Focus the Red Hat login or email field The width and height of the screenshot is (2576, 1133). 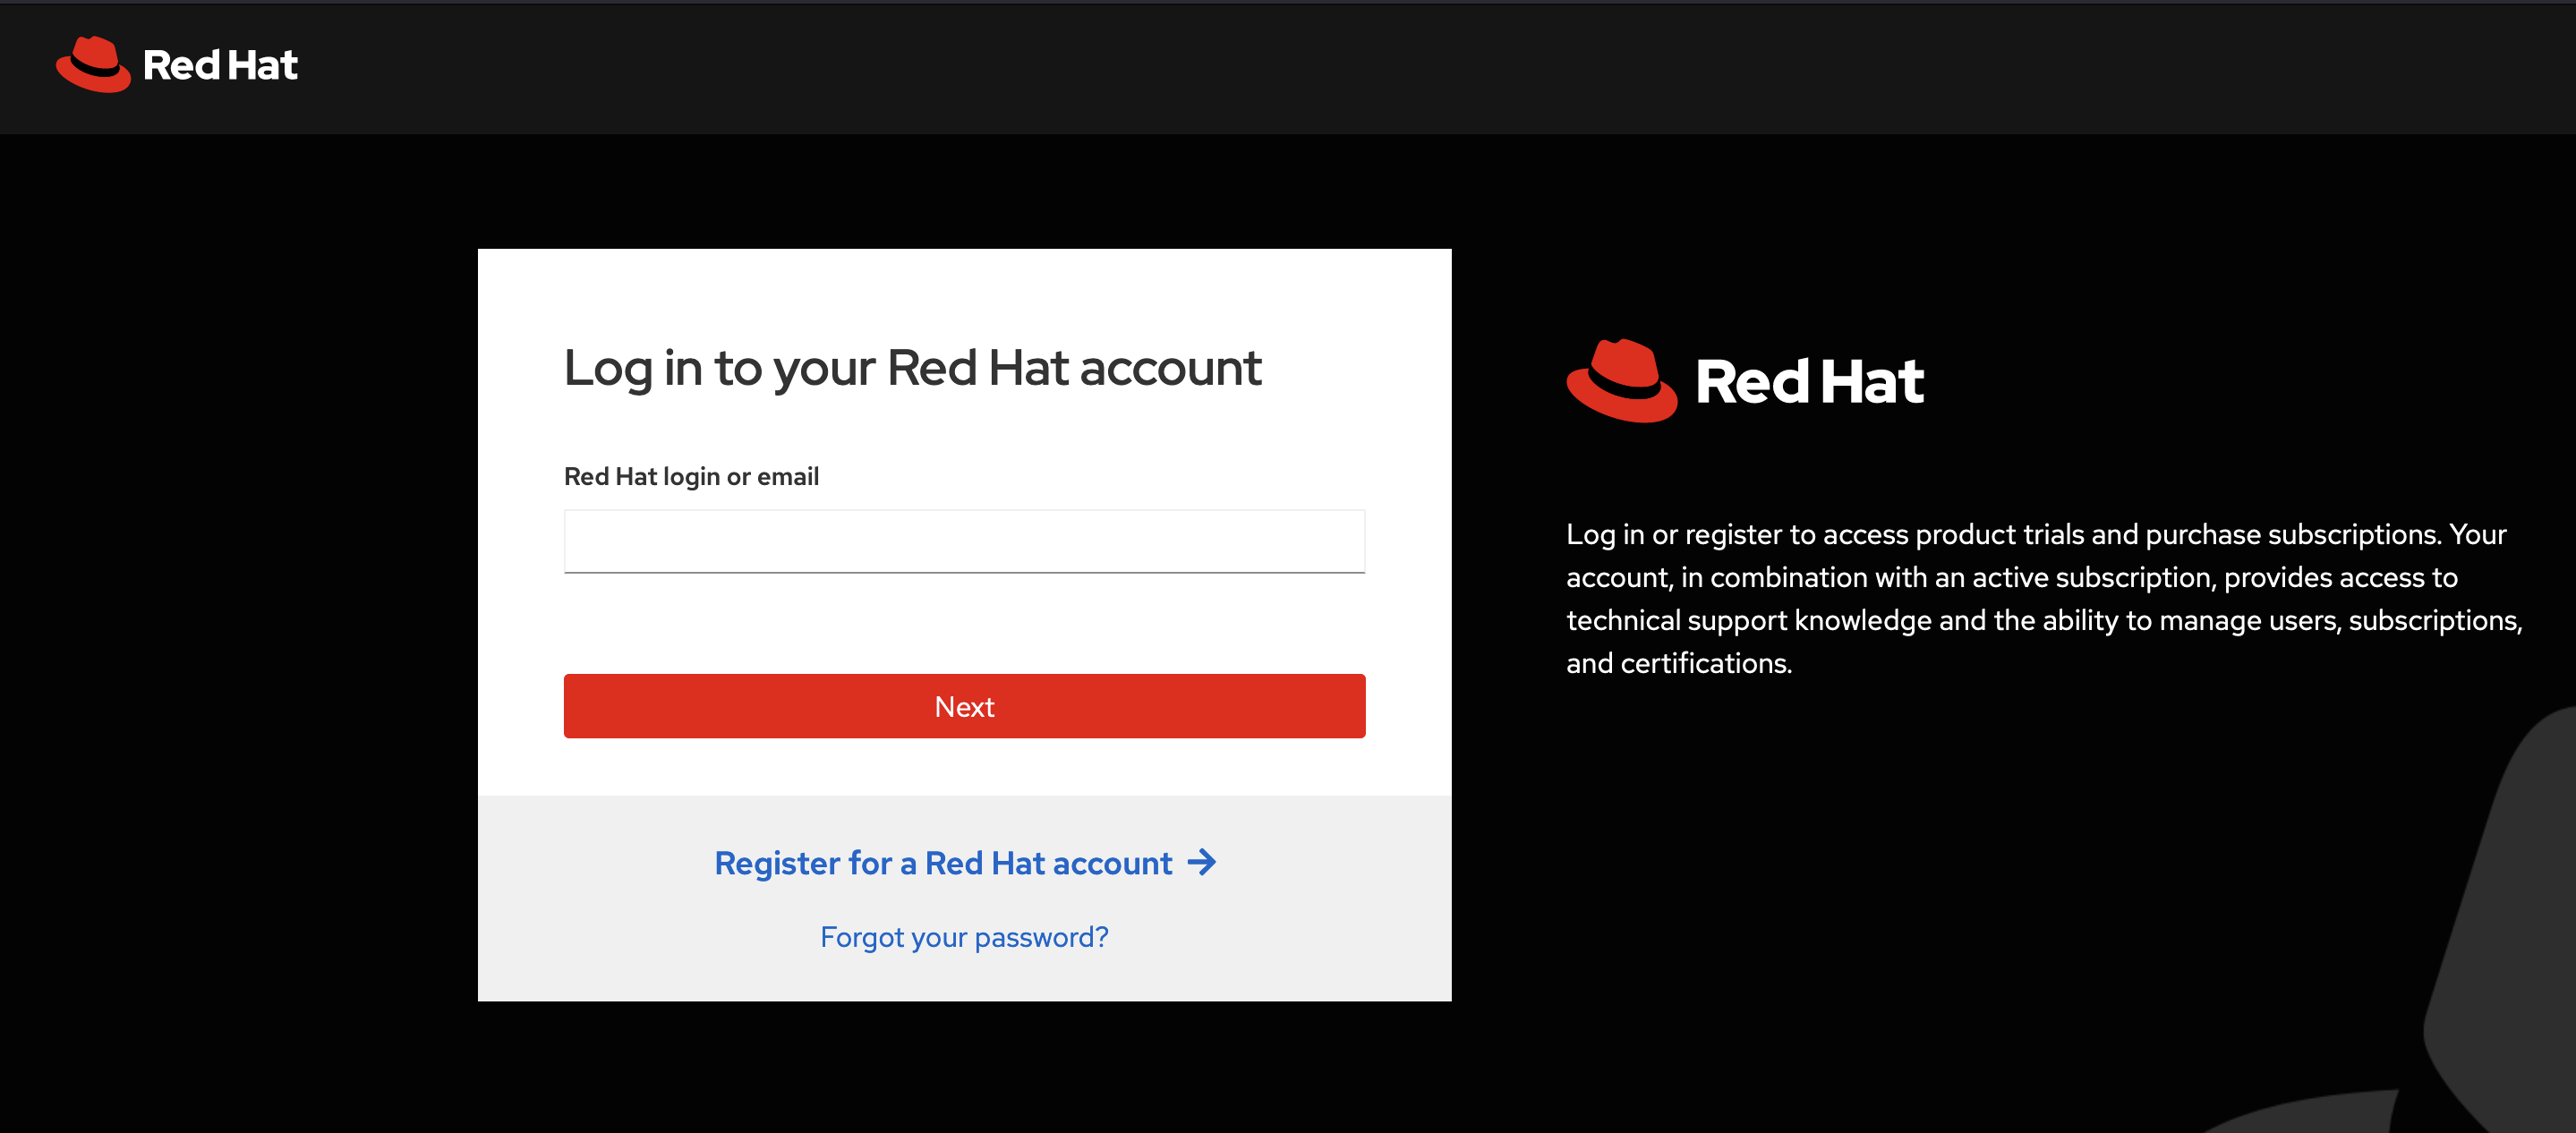pos(964,541)
